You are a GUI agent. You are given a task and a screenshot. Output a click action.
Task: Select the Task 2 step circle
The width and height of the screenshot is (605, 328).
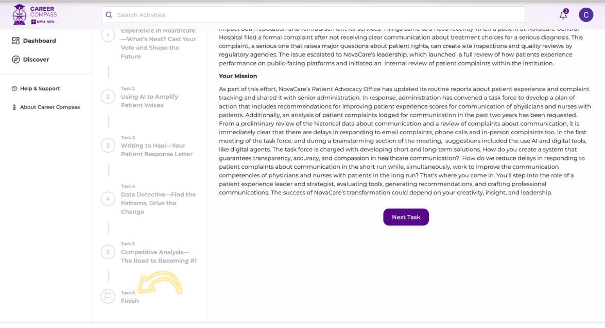click(x=108, y=97)
